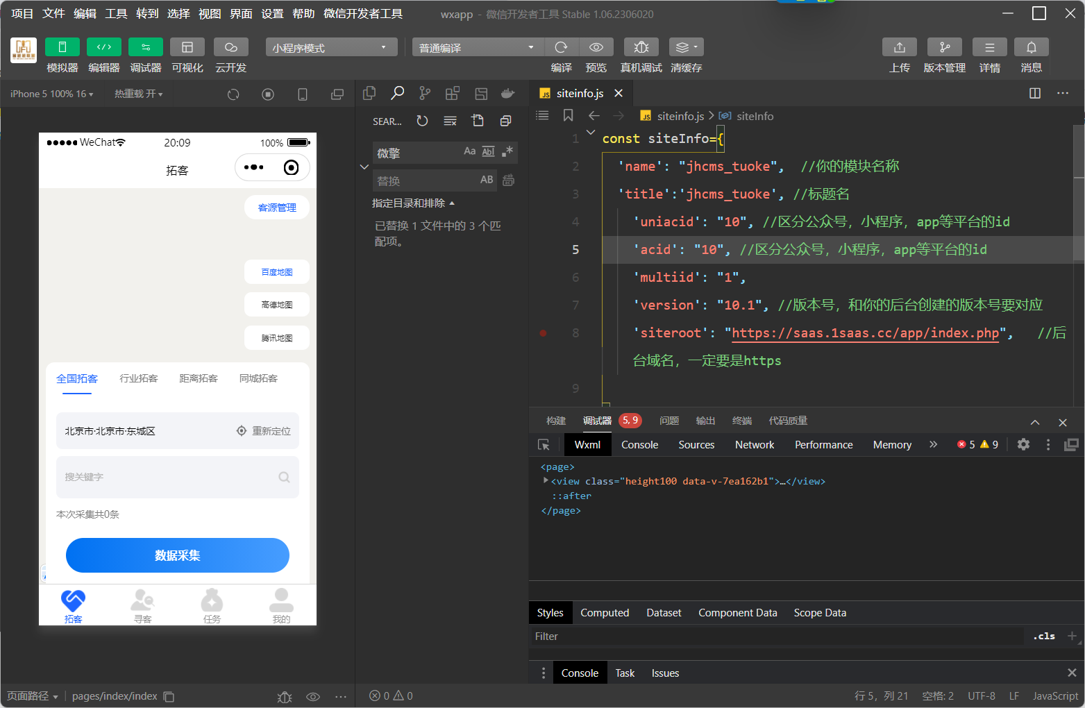
Task: Open the Sources devtools tab
Action: pyautogui.click(x=696, y=445)
